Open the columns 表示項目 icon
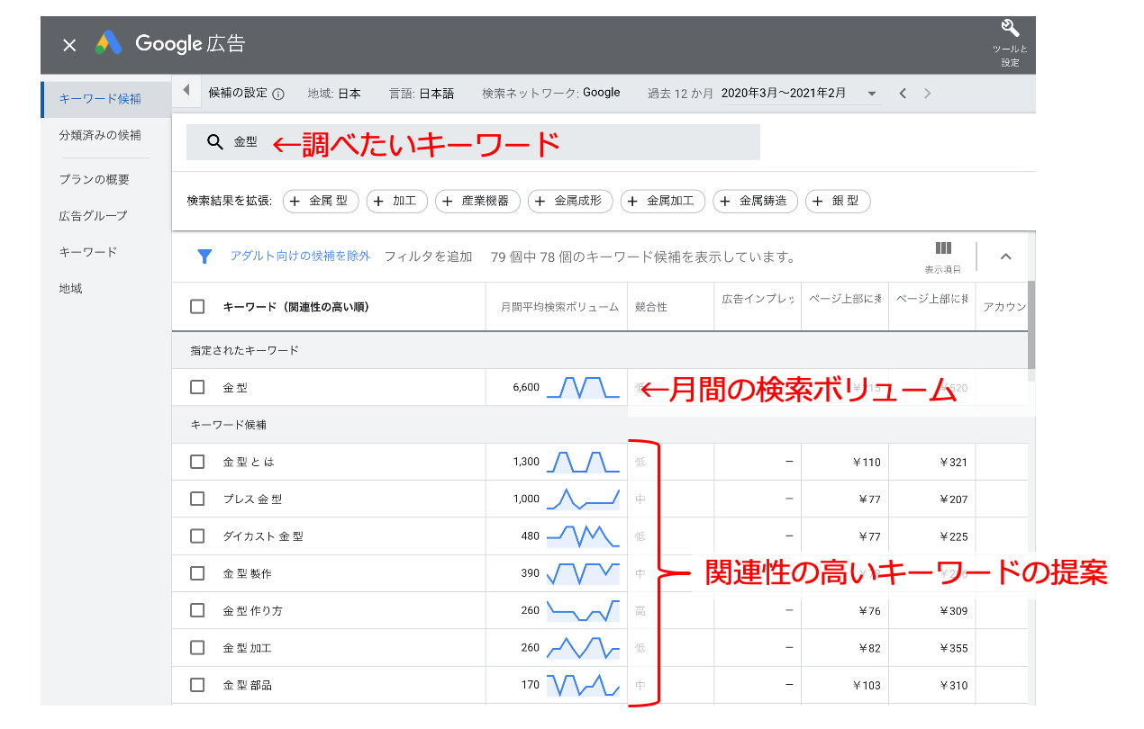Viewport: 1144px width, 729px height. [942, 249]
